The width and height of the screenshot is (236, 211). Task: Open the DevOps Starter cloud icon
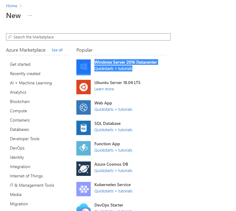[x=84, y=207]
